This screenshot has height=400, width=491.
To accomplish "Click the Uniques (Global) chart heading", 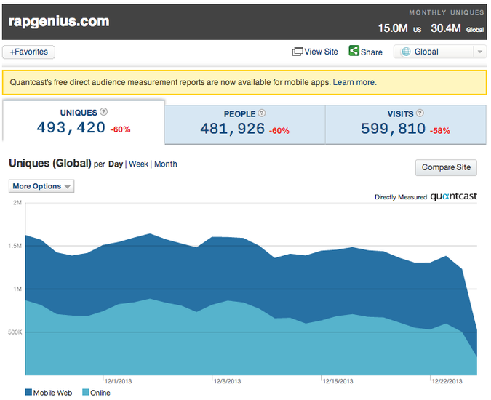I will pyautogui.click(x=50, y=163).
